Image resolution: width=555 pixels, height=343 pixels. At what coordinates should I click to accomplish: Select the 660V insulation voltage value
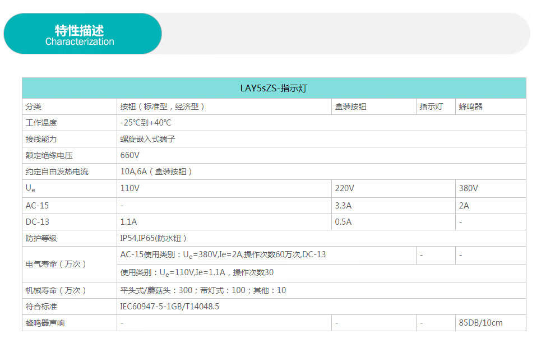tap(129, 155)
